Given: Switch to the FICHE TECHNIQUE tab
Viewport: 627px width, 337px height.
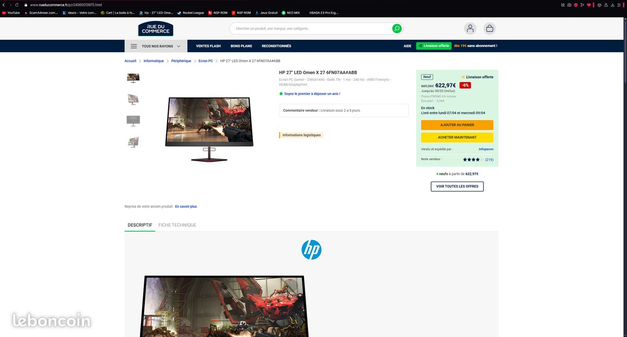Looking at the screenshot, I should pos(177,225).
